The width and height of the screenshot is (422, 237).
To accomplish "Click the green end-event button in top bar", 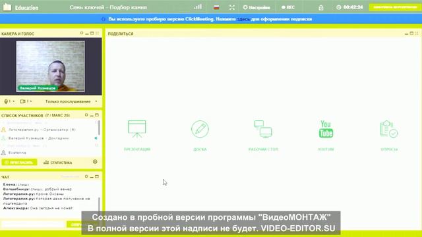I will (x=395, y=7).
